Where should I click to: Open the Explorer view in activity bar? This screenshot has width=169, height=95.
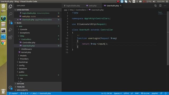pyautogui.click(x=10, y=6)
